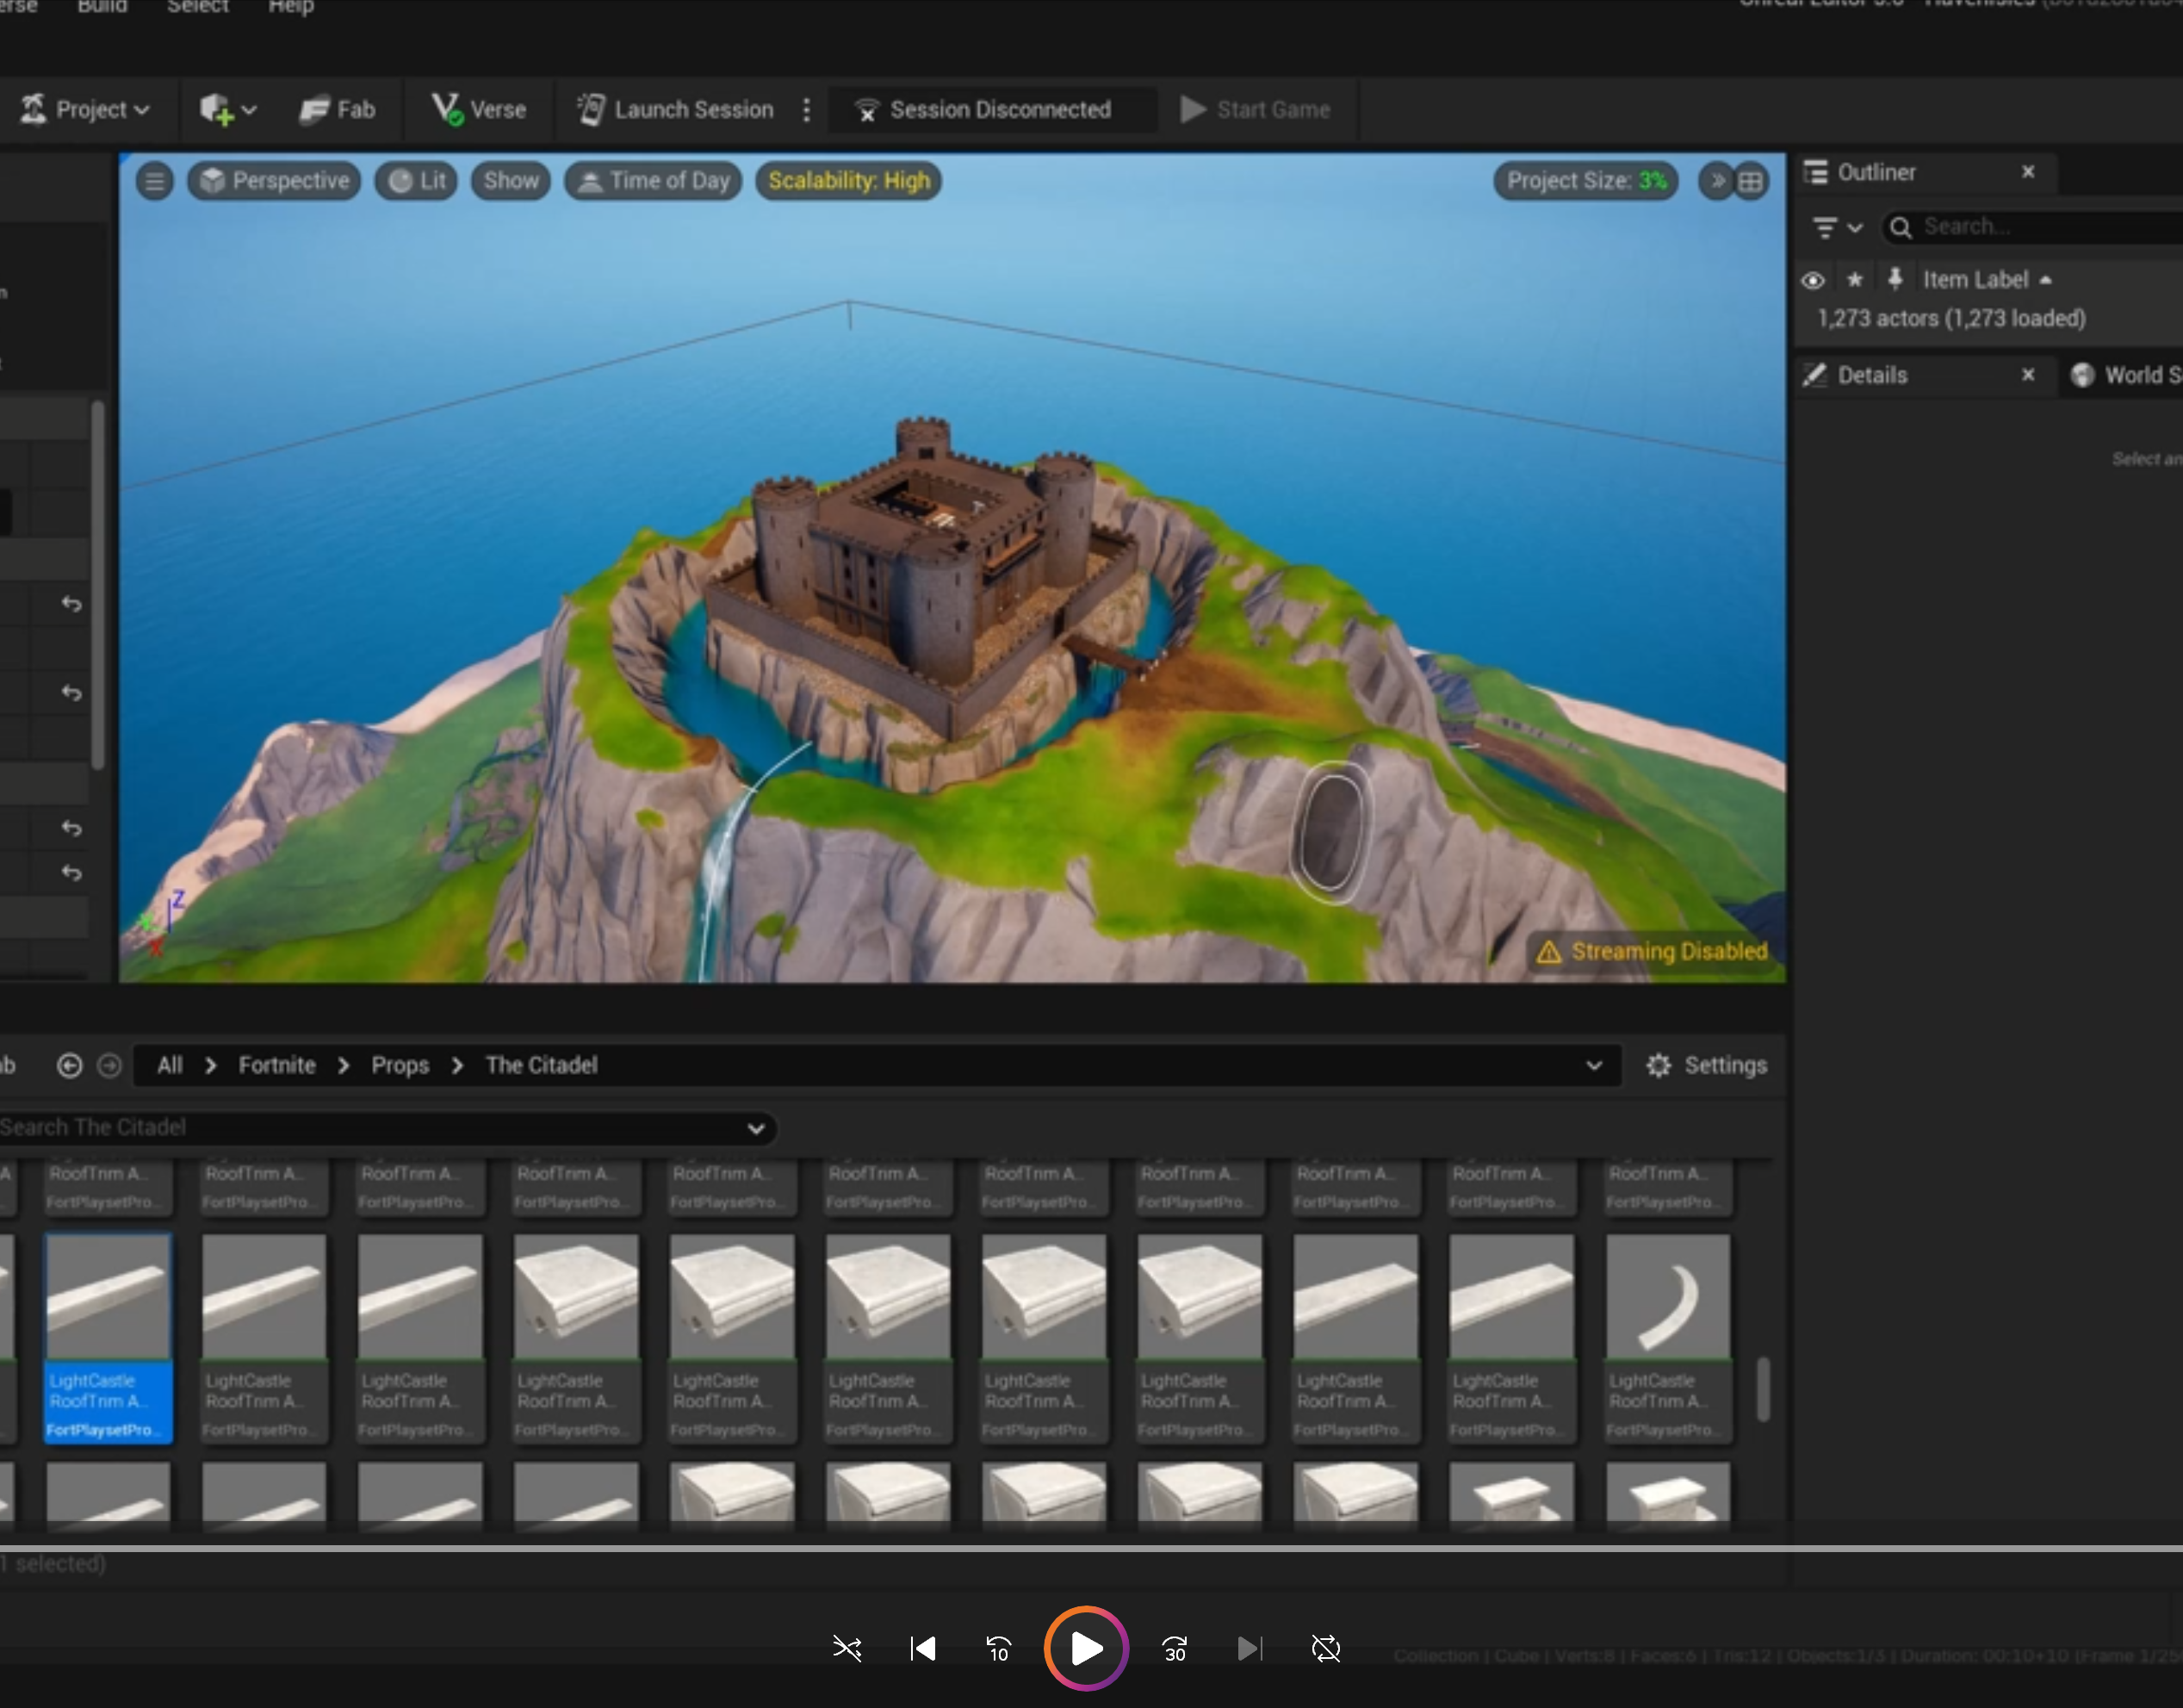
Task: Close the Details tab
Action: (x=2028, y=375)
